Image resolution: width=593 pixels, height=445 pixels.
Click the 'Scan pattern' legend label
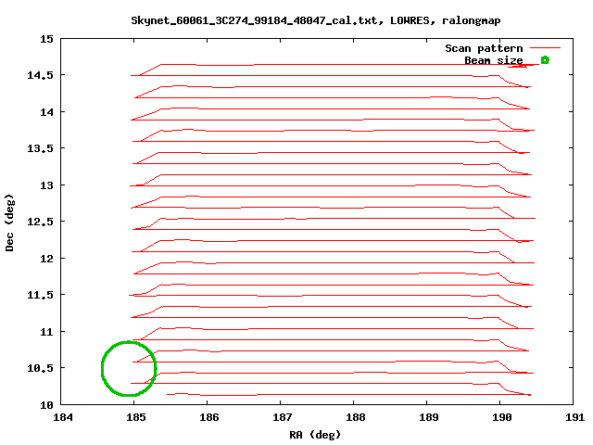point(484,48)
